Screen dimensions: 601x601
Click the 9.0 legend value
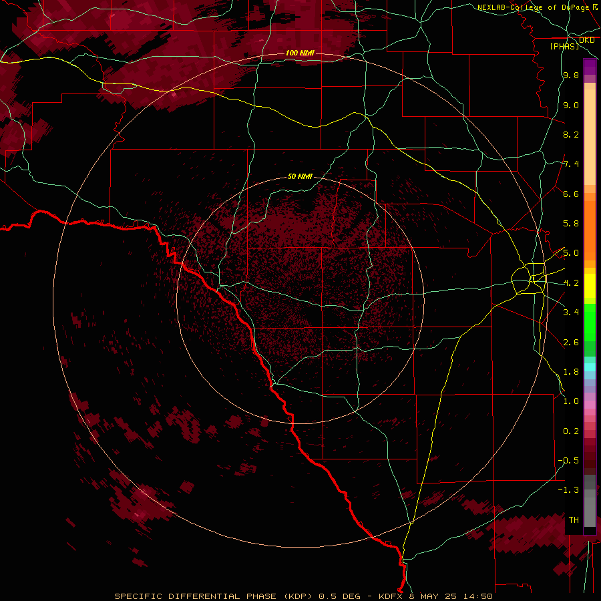pos(571,105)
